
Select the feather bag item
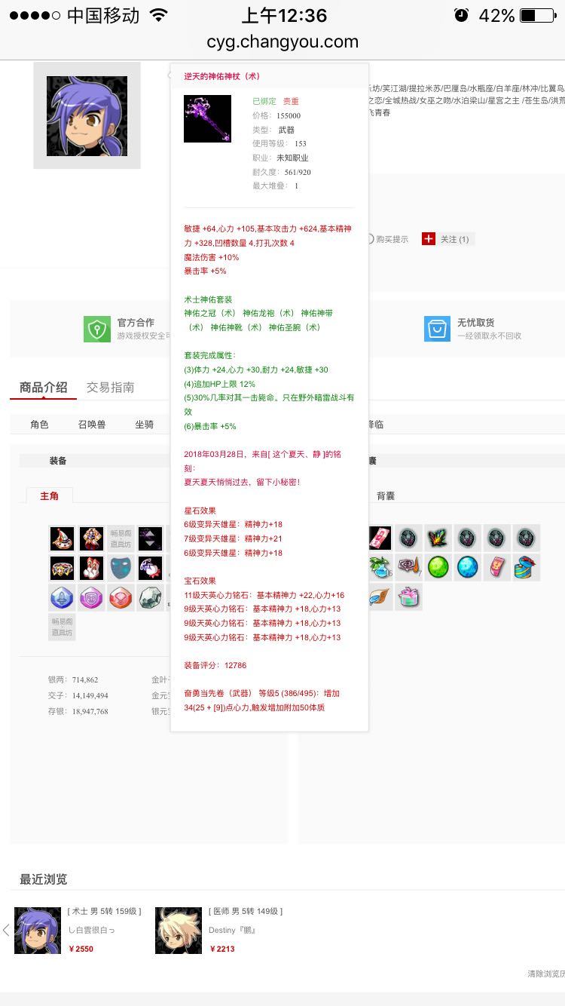pyautogui.click(x=380, y=597)
